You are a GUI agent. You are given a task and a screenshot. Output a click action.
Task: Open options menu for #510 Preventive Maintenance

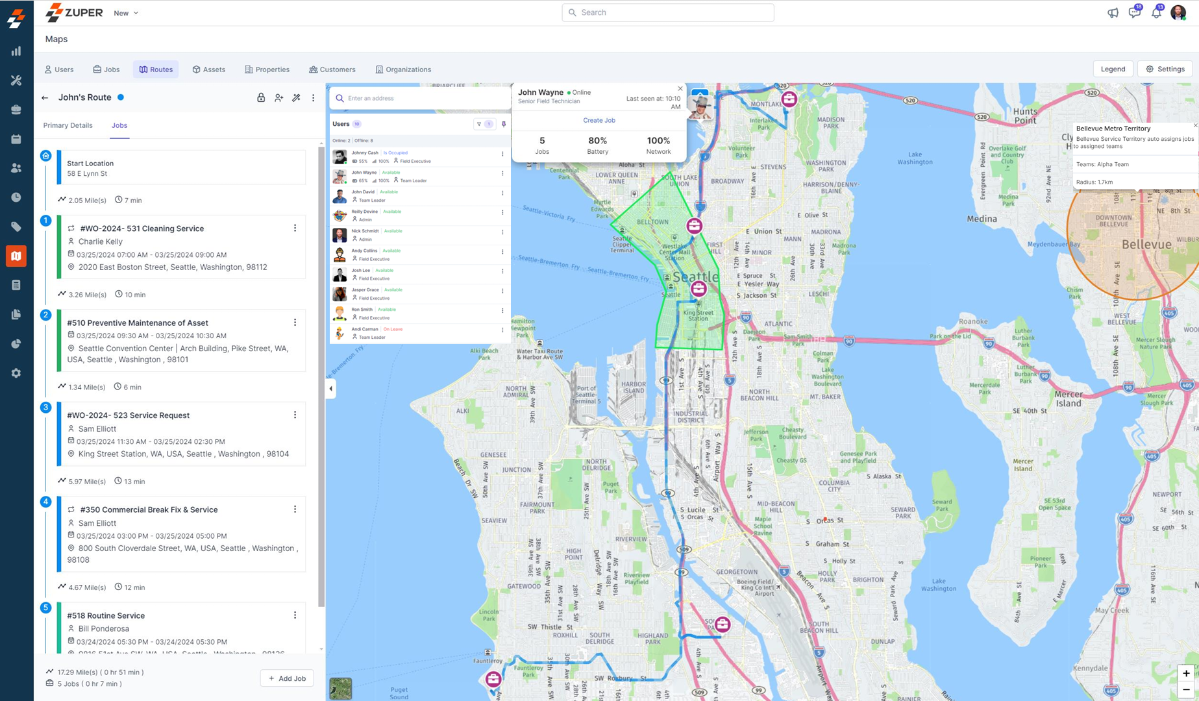coord(296,321)
